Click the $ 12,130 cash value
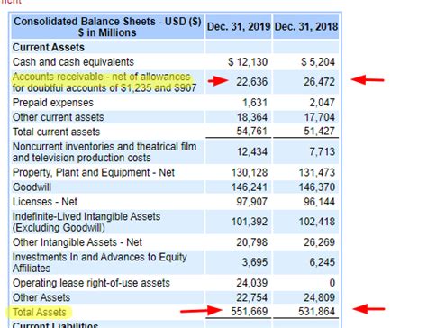 248,62
